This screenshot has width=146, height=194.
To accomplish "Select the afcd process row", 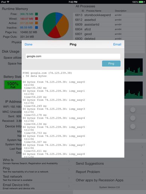I will (109, 29).
